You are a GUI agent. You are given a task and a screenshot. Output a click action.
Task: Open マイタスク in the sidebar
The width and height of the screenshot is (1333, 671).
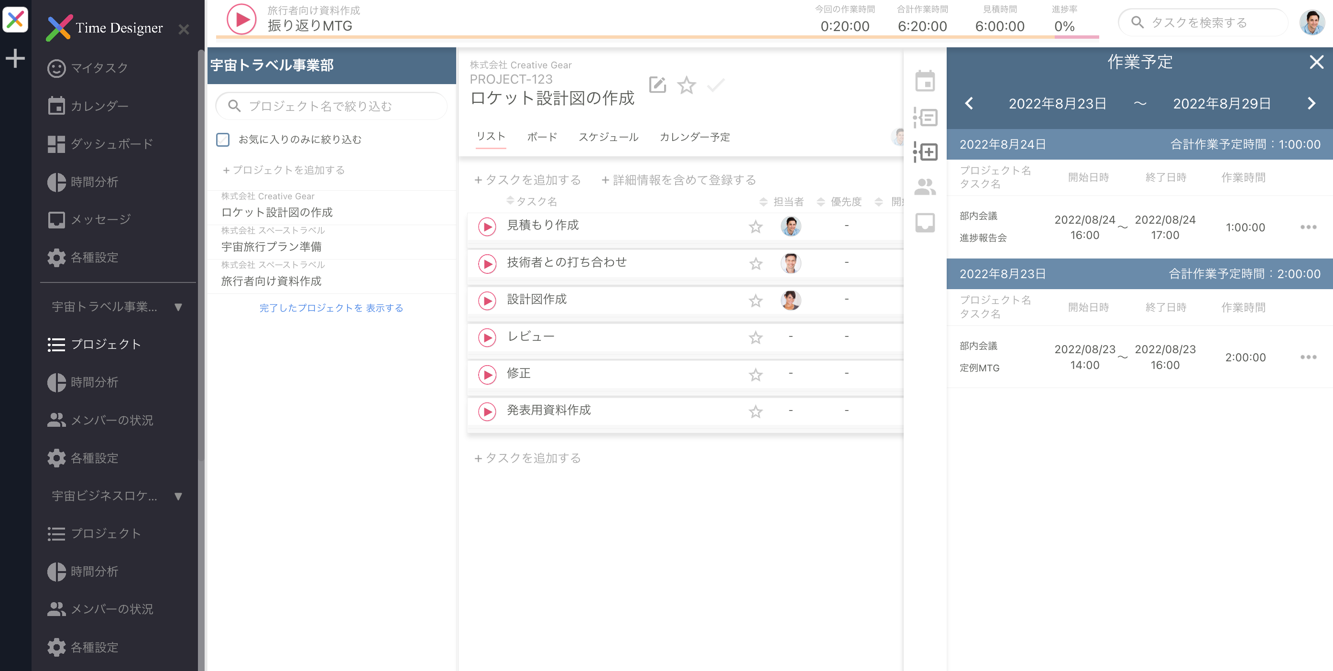click(x=98, y=68)
